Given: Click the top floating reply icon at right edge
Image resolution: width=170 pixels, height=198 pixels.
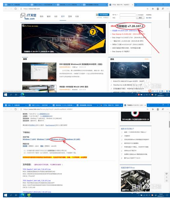Looking at the screenshot, I should 167,174.
